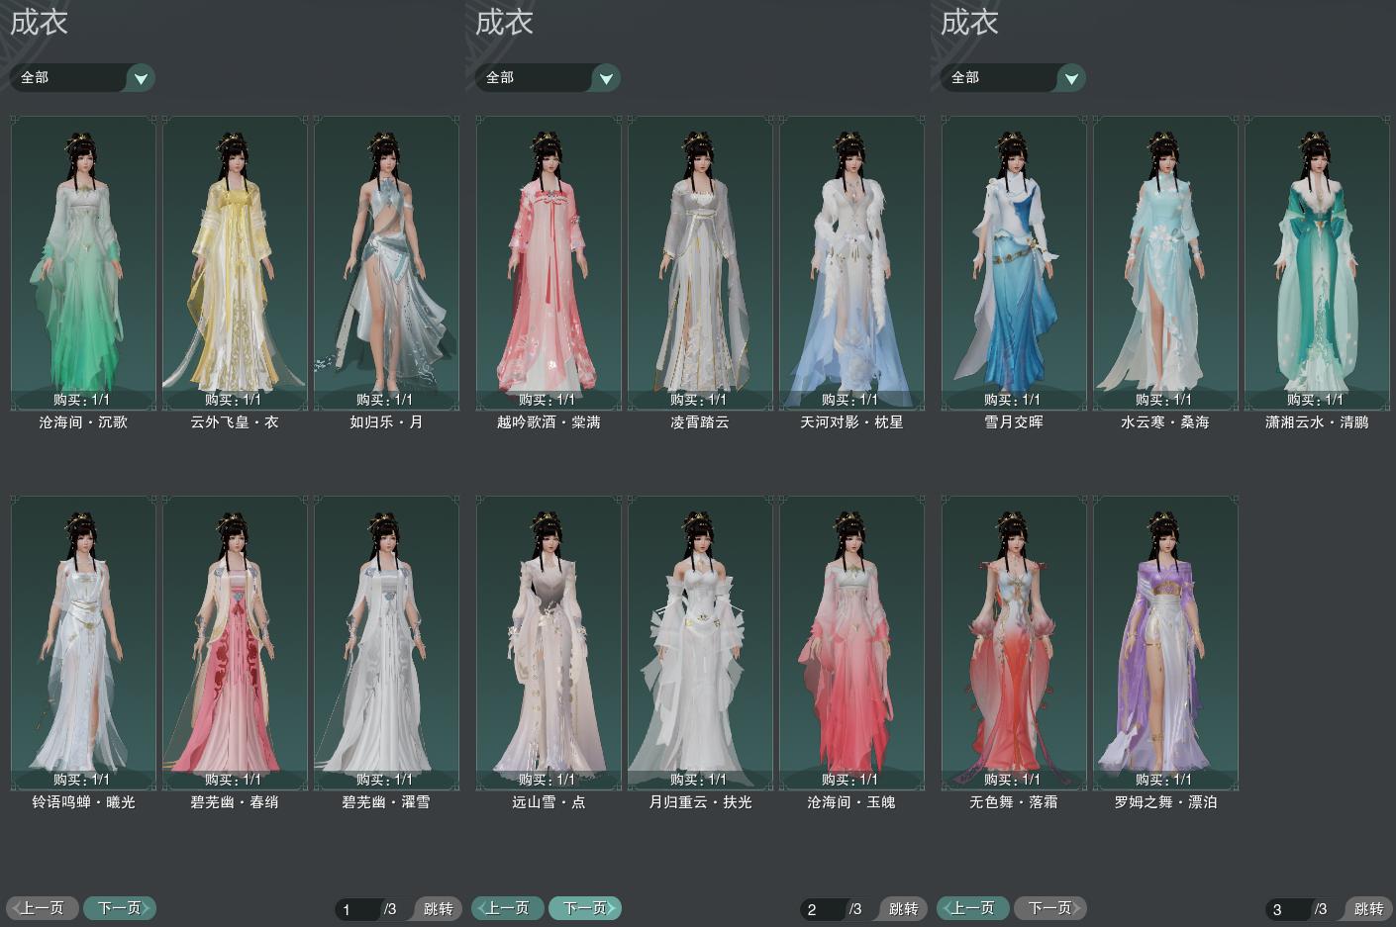Click 上一页 on the page 3 panel
Screen dimensions: 1396x927
click(x=973, y=908)
